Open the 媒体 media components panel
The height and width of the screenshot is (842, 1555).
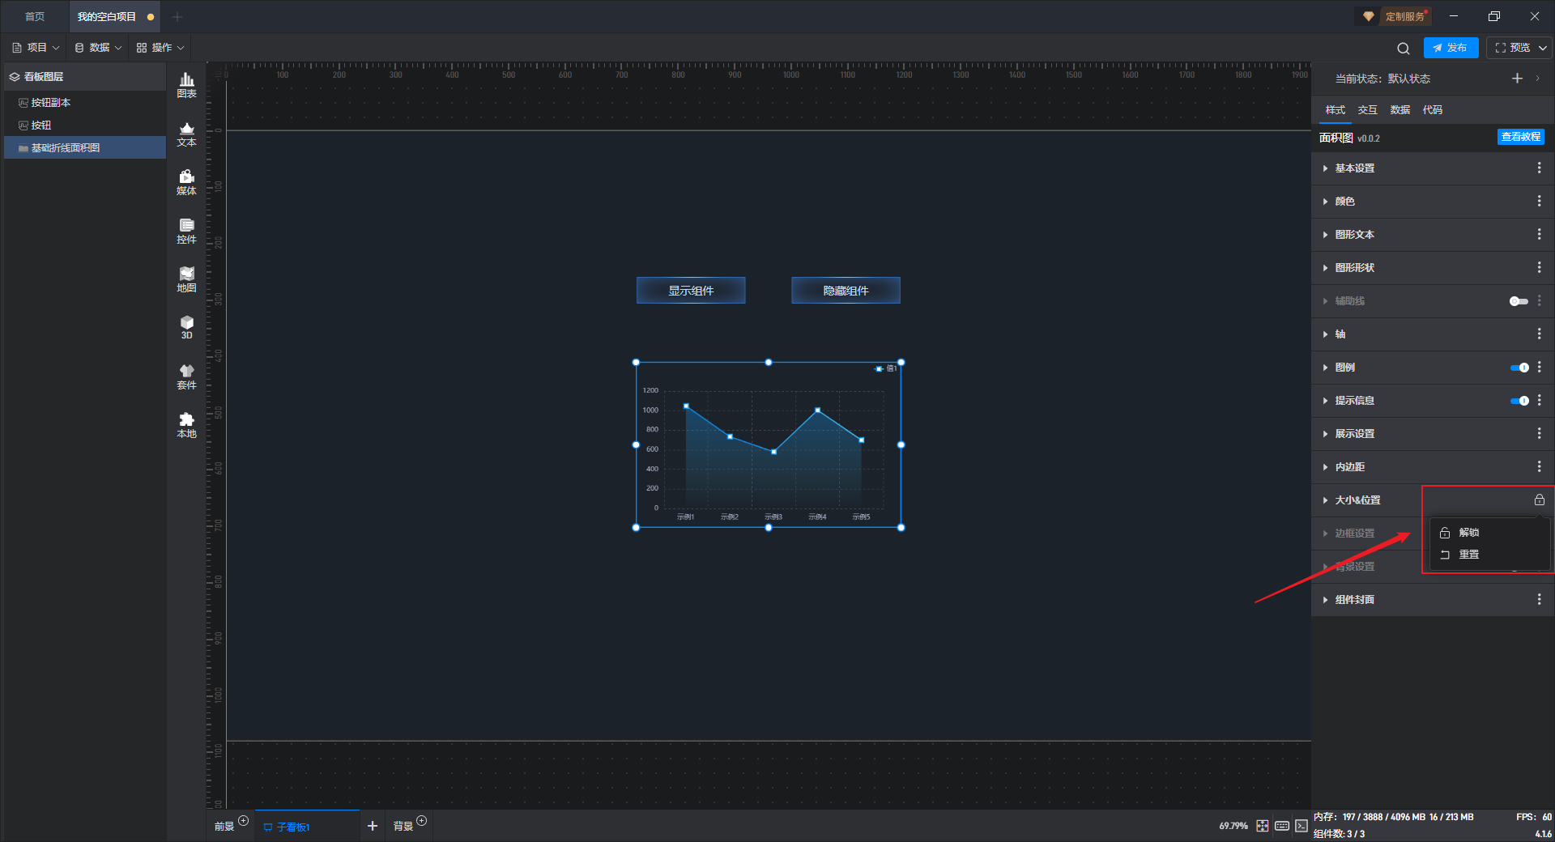(x=186, y=182)
